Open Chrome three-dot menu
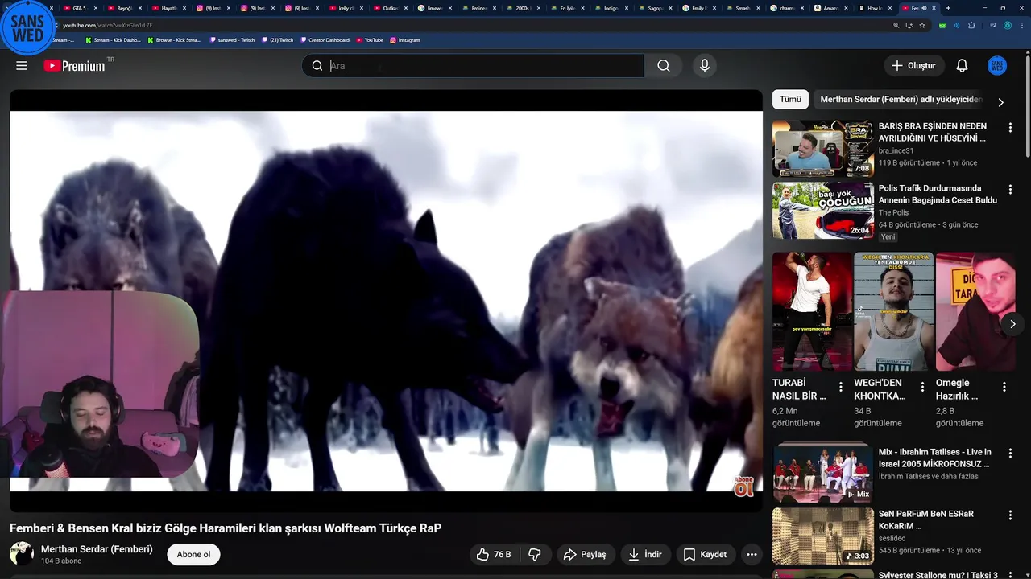This screenshot has height=579, width=1031. (1021, 25)
